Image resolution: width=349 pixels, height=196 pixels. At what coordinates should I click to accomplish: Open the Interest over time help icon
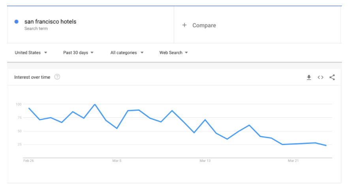(57, 77)
